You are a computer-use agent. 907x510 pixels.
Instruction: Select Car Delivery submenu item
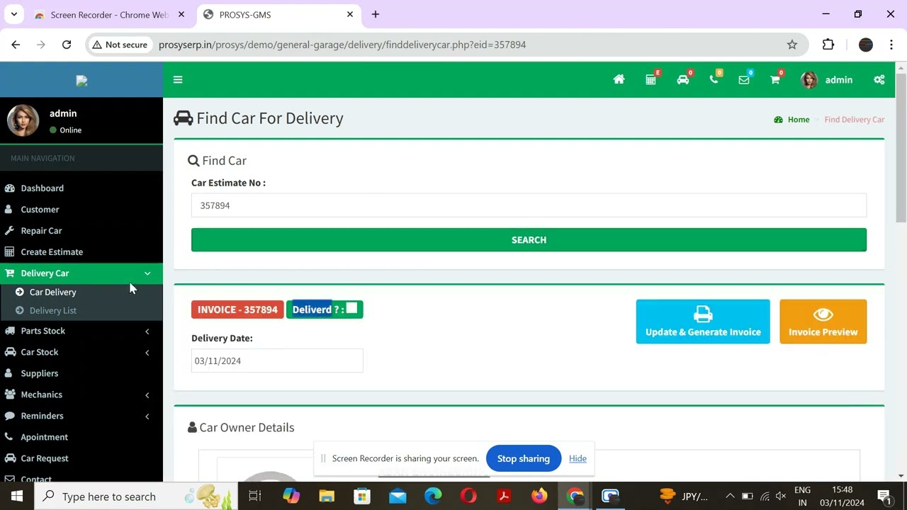click(52, 292)
